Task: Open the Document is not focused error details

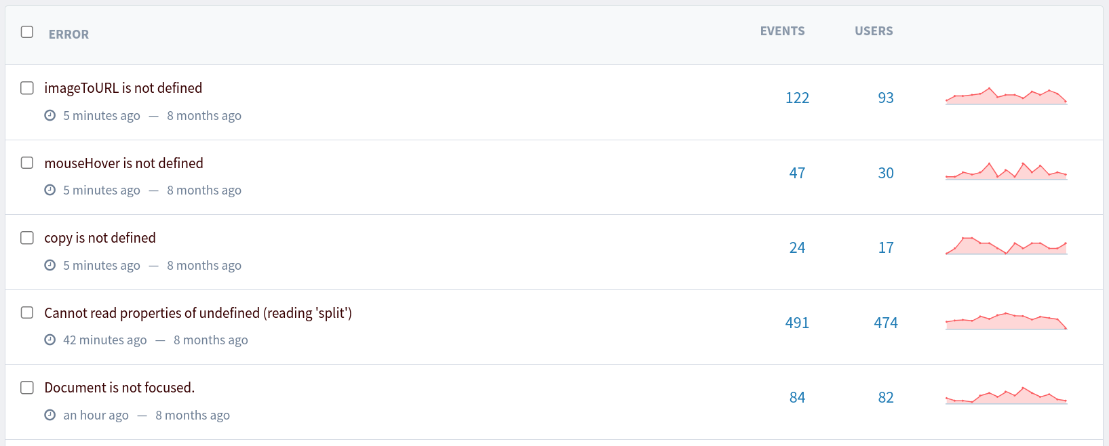Action: 119,387
